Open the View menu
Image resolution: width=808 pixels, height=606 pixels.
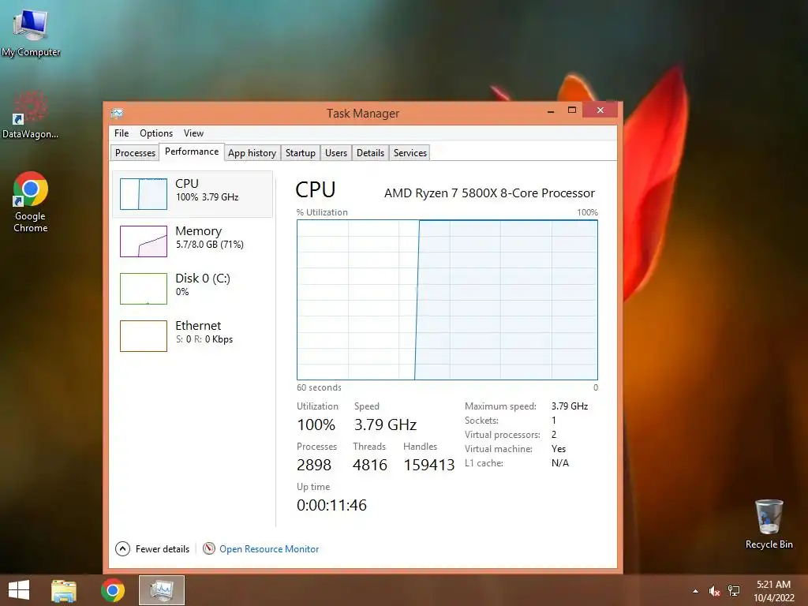pyautogui.click(x=194, y=133)
